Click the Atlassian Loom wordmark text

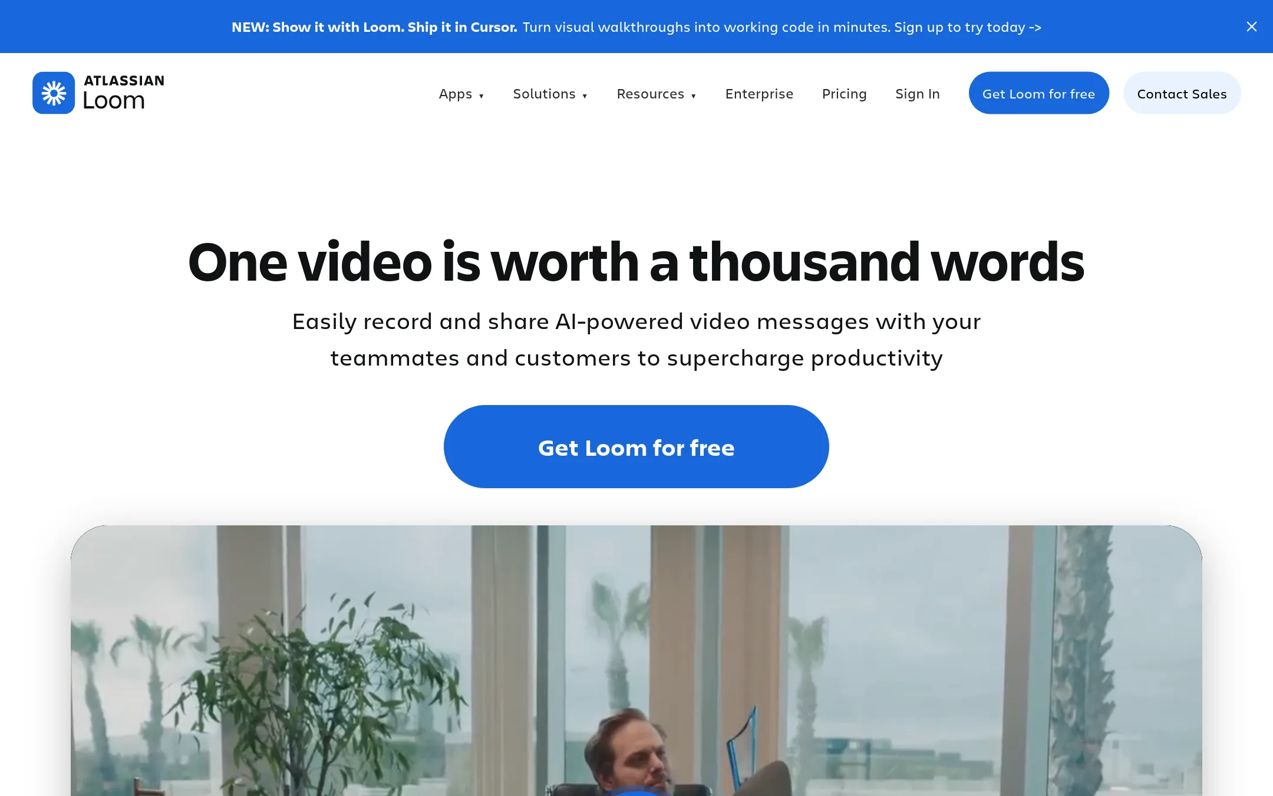point(124,93)
